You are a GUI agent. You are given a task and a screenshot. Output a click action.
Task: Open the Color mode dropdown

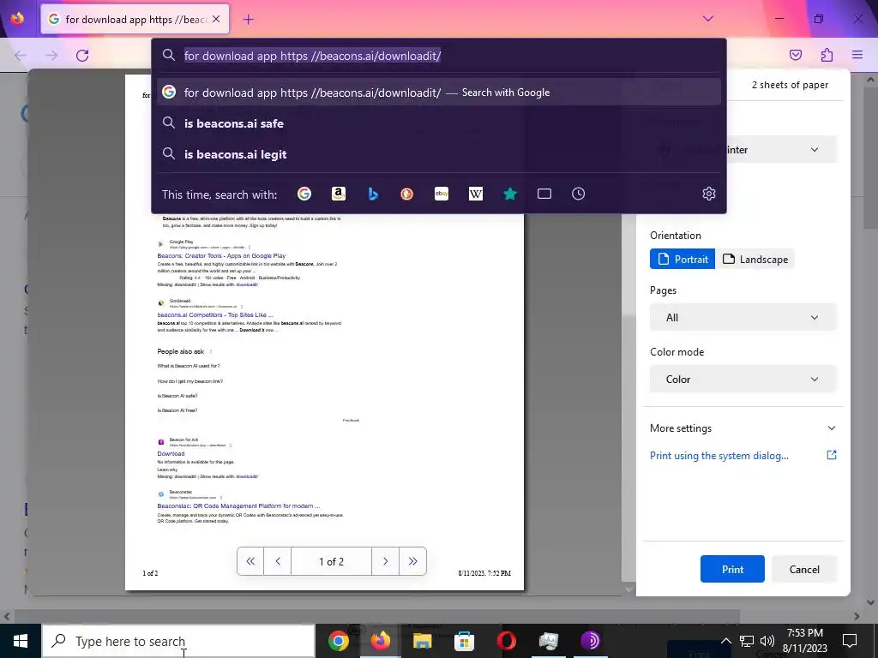(x=743, y=380)
